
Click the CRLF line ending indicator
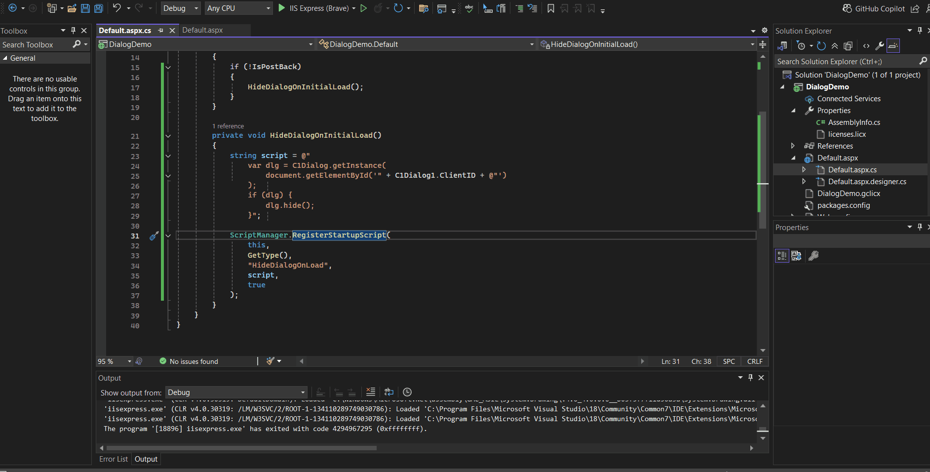(755, 361)
